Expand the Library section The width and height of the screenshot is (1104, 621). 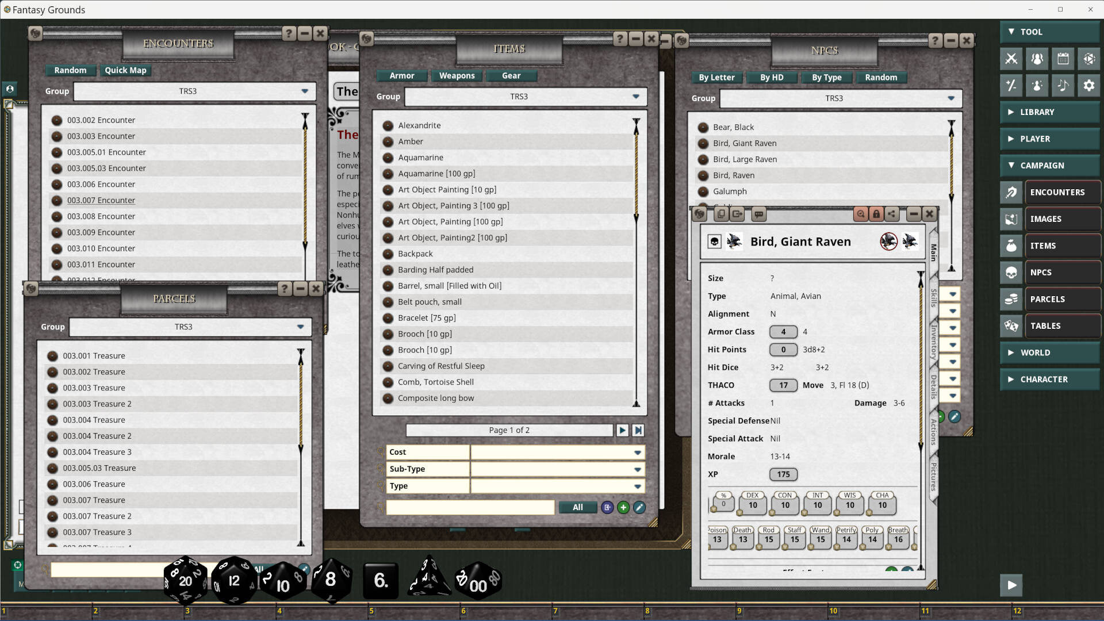pos(1049,112)
